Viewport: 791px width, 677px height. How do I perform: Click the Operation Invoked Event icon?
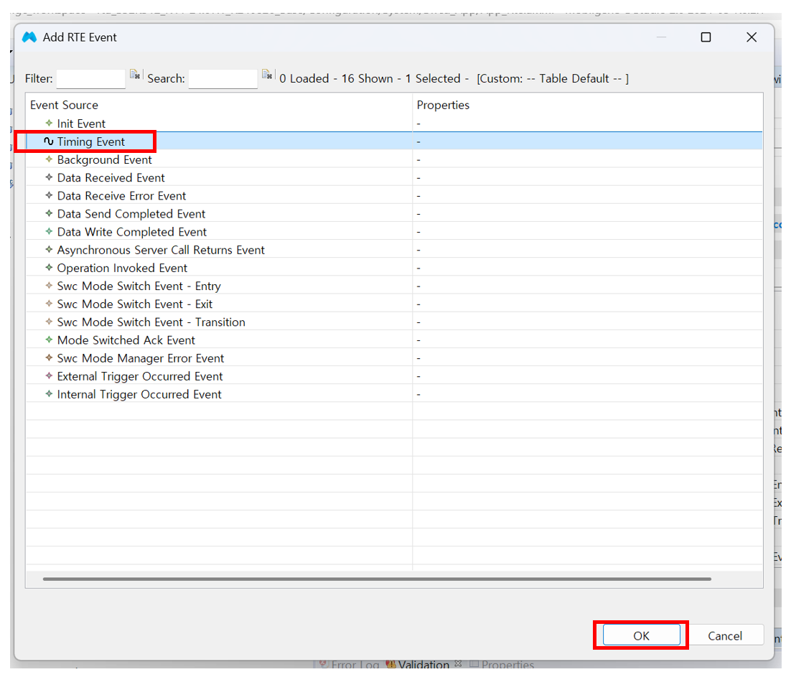[x=49, y=268]
